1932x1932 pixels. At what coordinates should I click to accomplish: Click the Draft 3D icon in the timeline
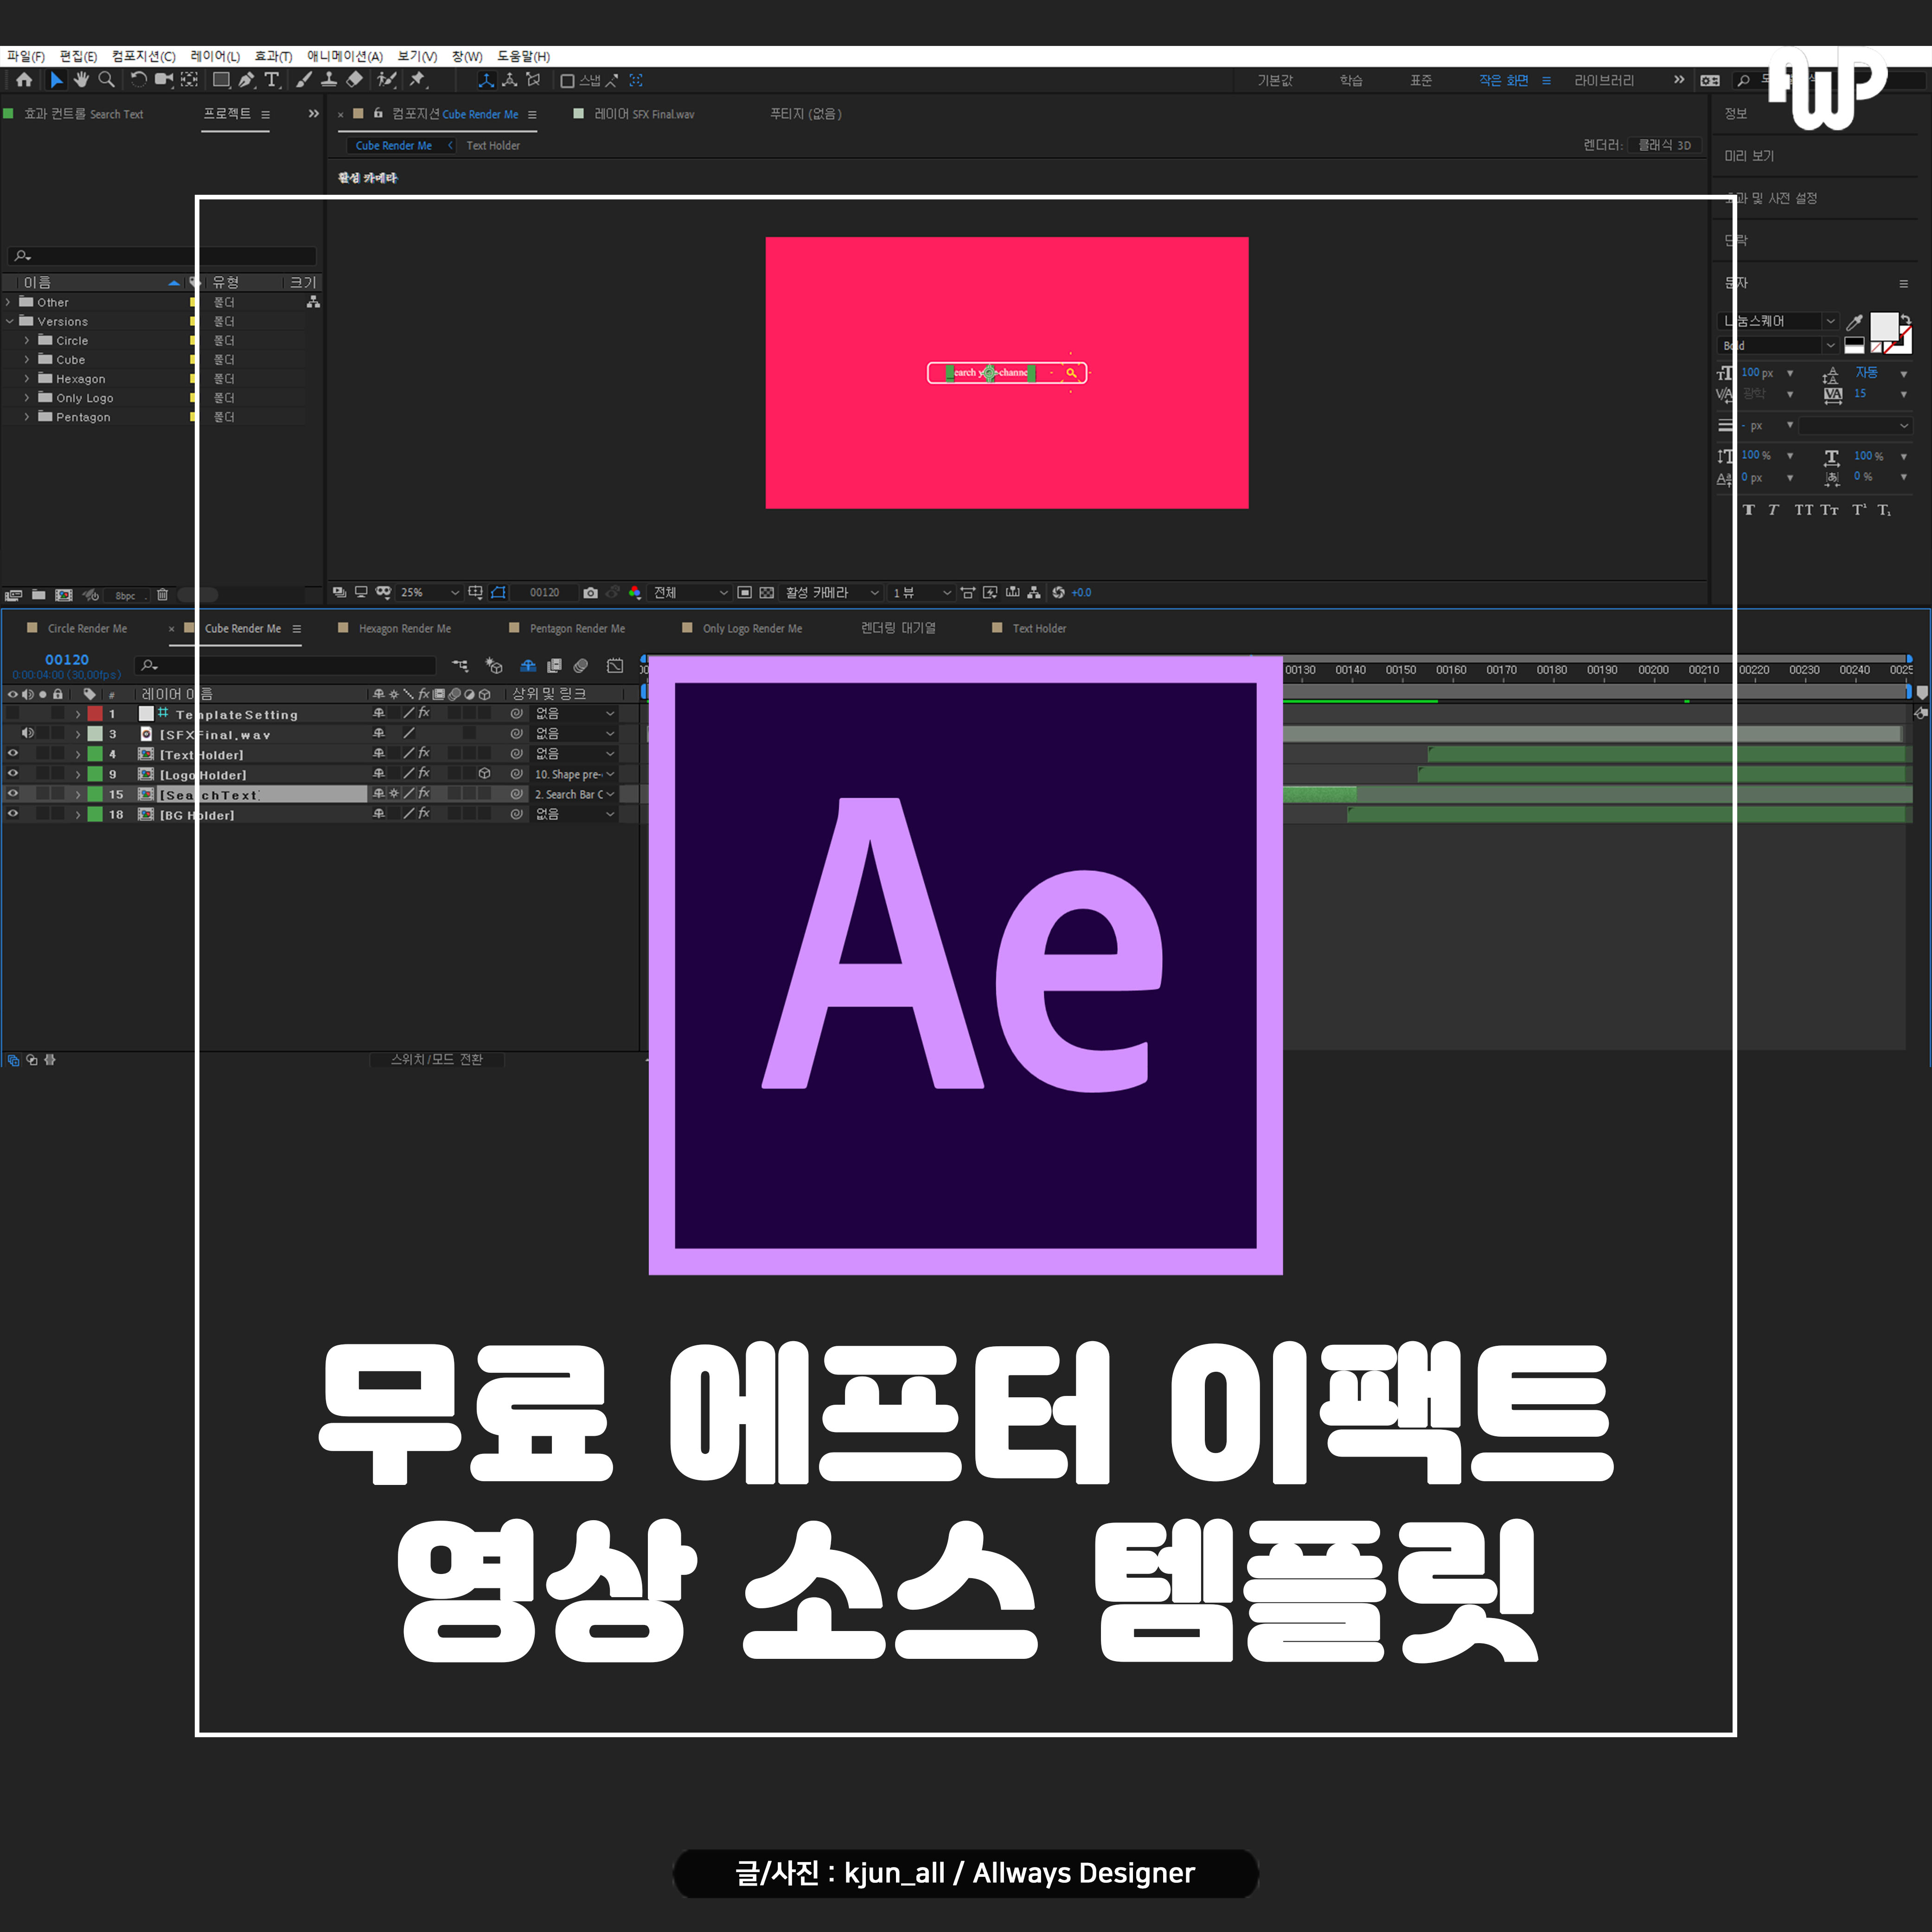(x=493, y=666)
